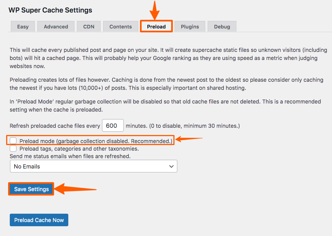View the Contents tab

120,26
